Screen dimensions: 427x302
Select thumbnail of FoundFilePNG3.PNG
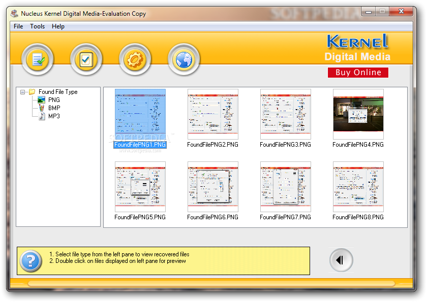pos(286,114)
